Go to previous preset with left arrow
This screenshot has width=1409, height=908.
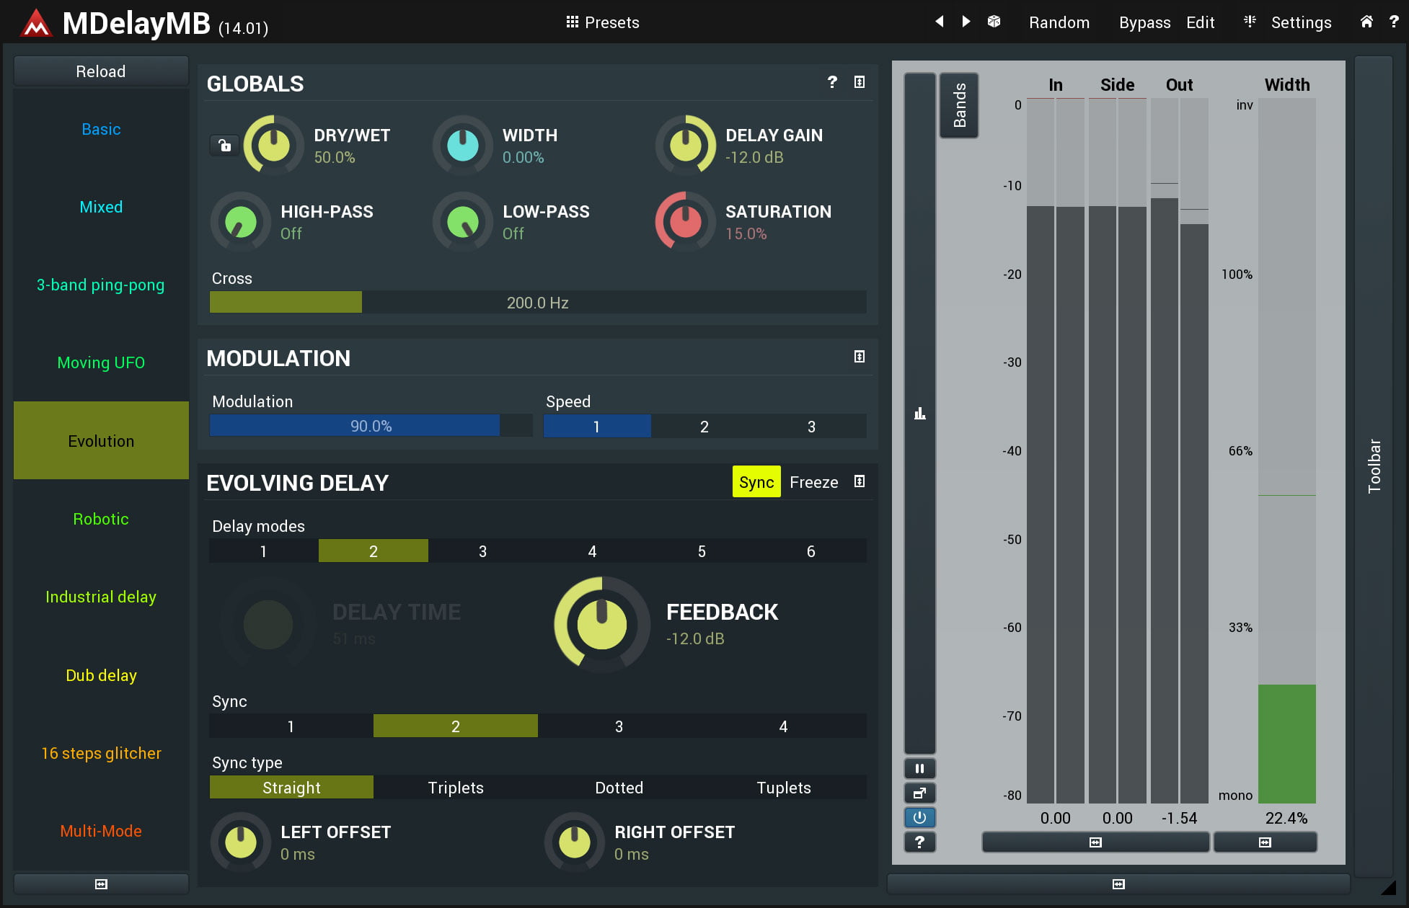939,22
